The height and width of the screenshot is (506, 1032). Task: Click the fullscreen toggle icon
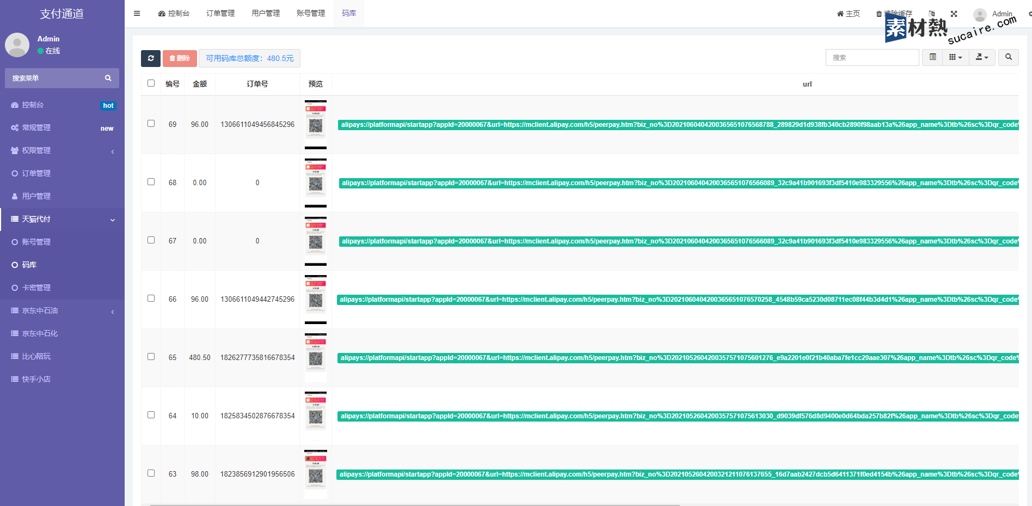coord(954,14)
